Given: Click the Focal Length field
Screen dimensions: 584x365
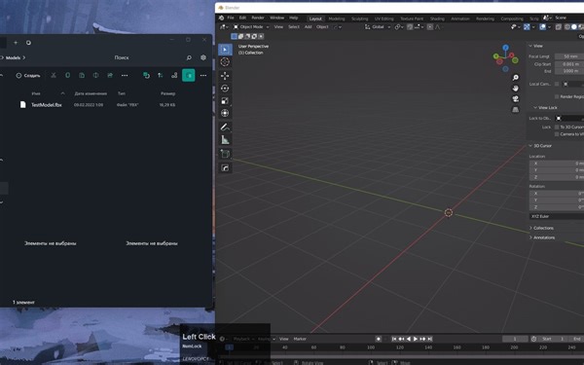Looking at the screenshot, I should point(569,56).
